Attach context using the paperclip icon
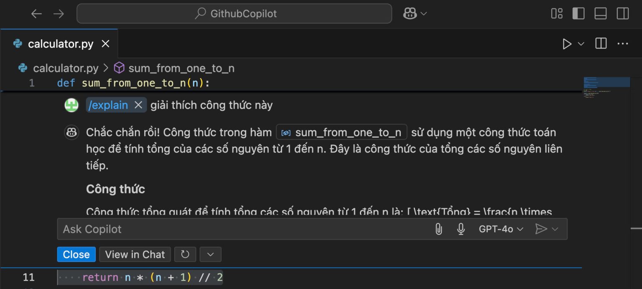 click(x=438, y=229)
